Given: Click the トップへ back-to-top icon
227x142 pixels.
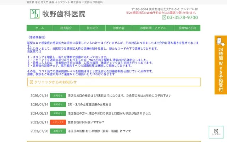Looking at the screenshot, I should click(216, 132).
